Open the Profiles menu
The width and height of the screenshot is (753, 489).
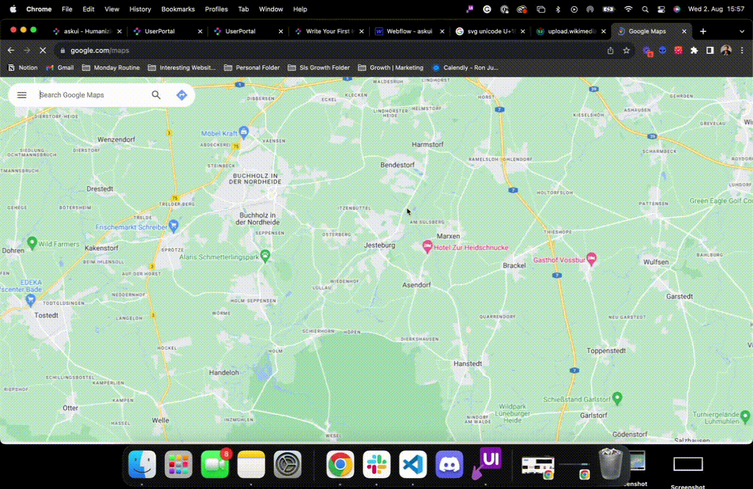click(x=216, y=9)
